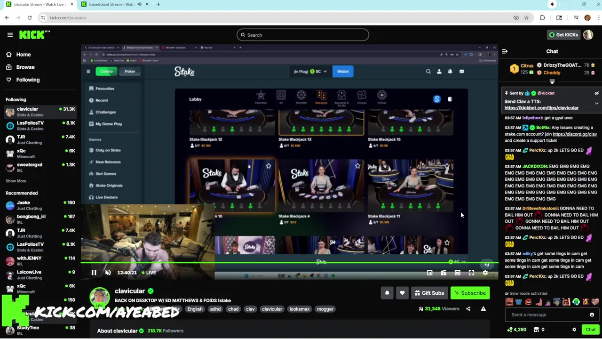Open the Chrome Gemini sparkle button

(552, 4)
